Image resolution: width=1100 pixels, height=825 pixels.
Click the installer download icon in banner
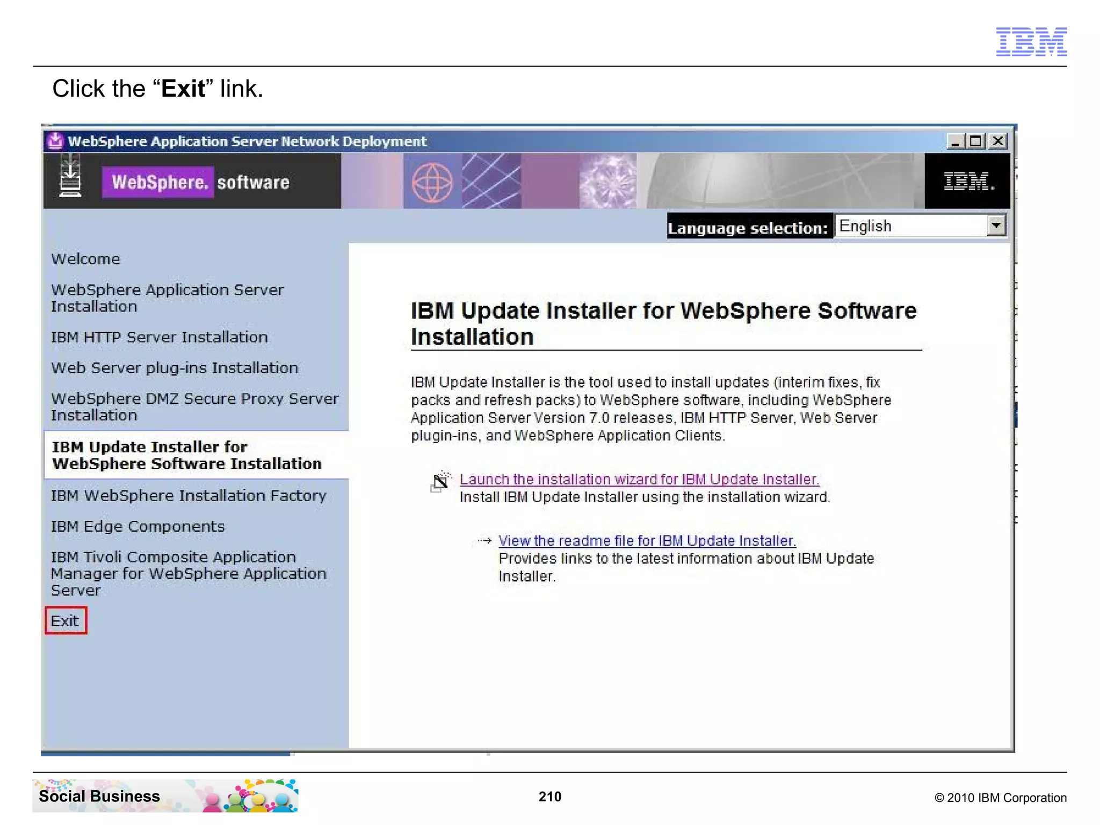(x=70, y=176)
